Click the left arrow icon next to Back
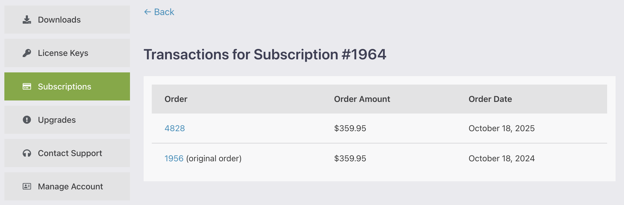624x205 pixels. 147,12
